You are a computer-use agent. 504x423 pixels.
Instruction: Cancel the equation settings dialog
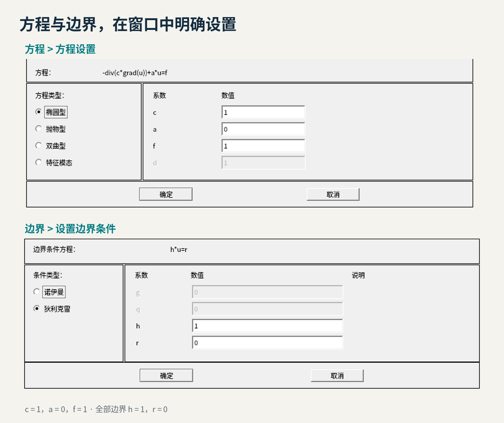pyautogui.click(x=333, y=194)
